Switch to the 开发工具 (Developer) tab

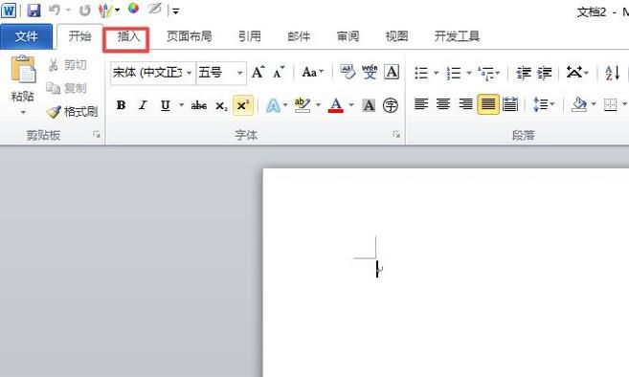457,36
